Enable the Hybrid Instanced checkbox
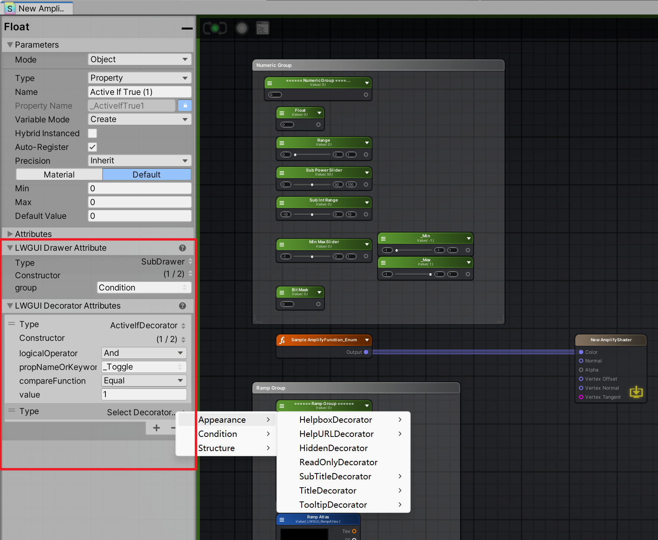This screenshot has width=658, height=540. [92, 133]
